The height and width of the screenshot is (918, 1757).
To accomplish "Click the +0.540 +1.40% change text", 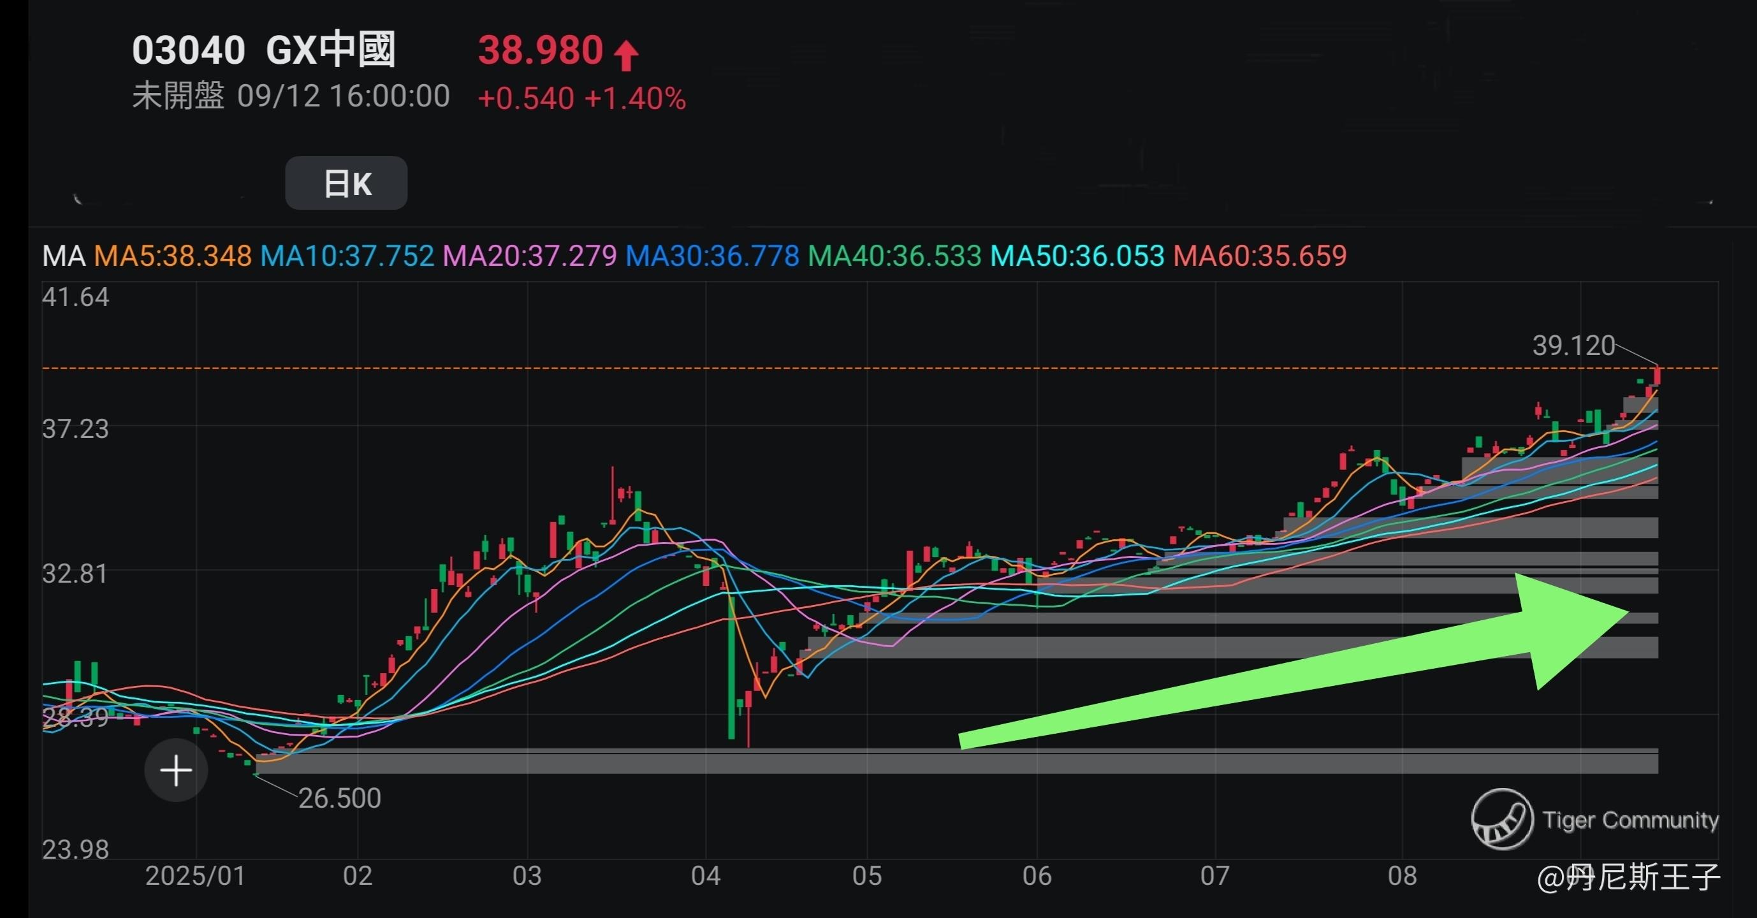I will 581,99.
